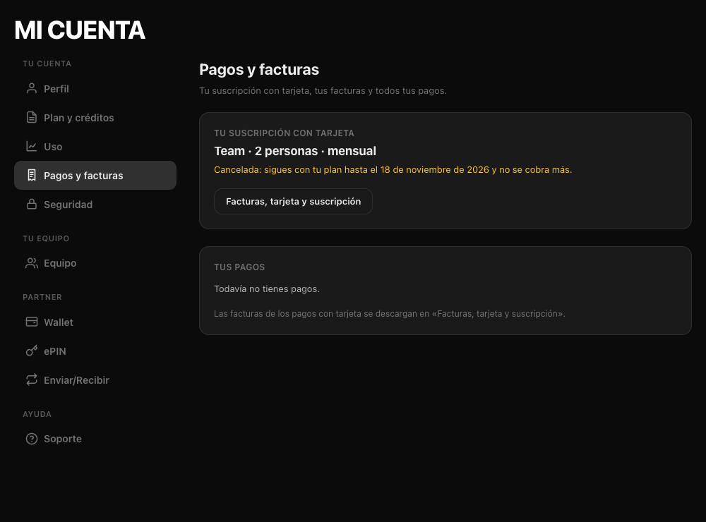706x522 pixels.
Task: Click the Pagos y facturas page heading
Action: point(259,70)
